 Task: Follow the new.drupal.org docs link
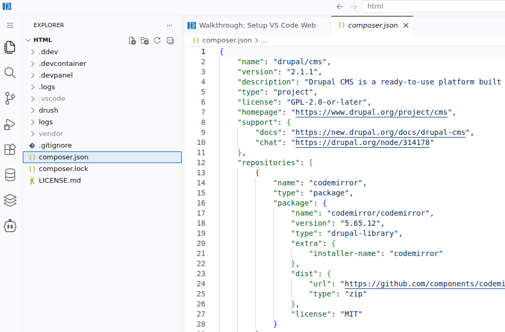380,132
